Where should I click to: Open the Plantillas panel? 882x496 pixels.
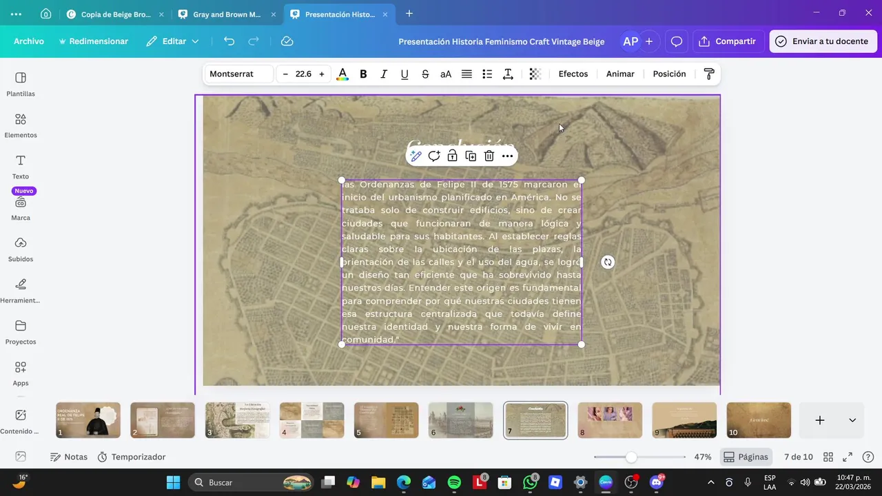21,84
